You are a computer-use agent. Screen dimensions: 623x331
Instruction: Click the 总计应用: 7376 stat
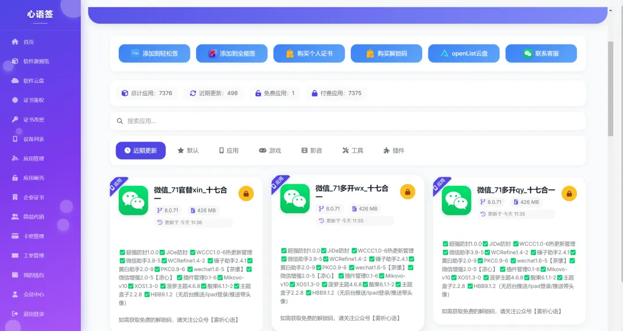coord(147,93)
